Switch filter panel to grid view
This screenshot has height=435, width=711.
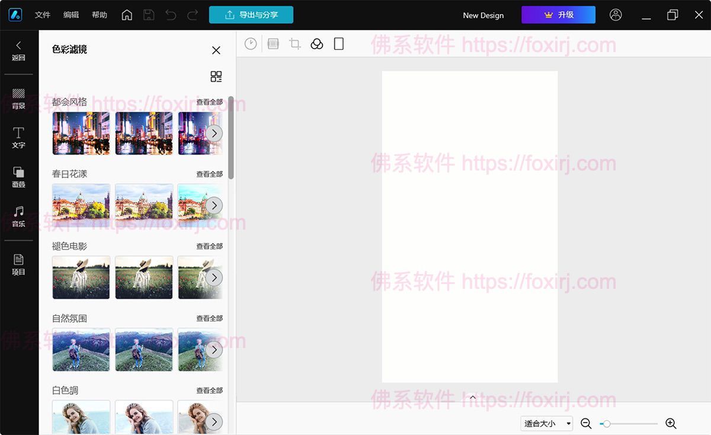(216, 76)
